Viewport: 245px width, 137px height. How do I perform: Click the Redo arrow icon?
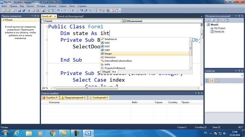(65, 11)
